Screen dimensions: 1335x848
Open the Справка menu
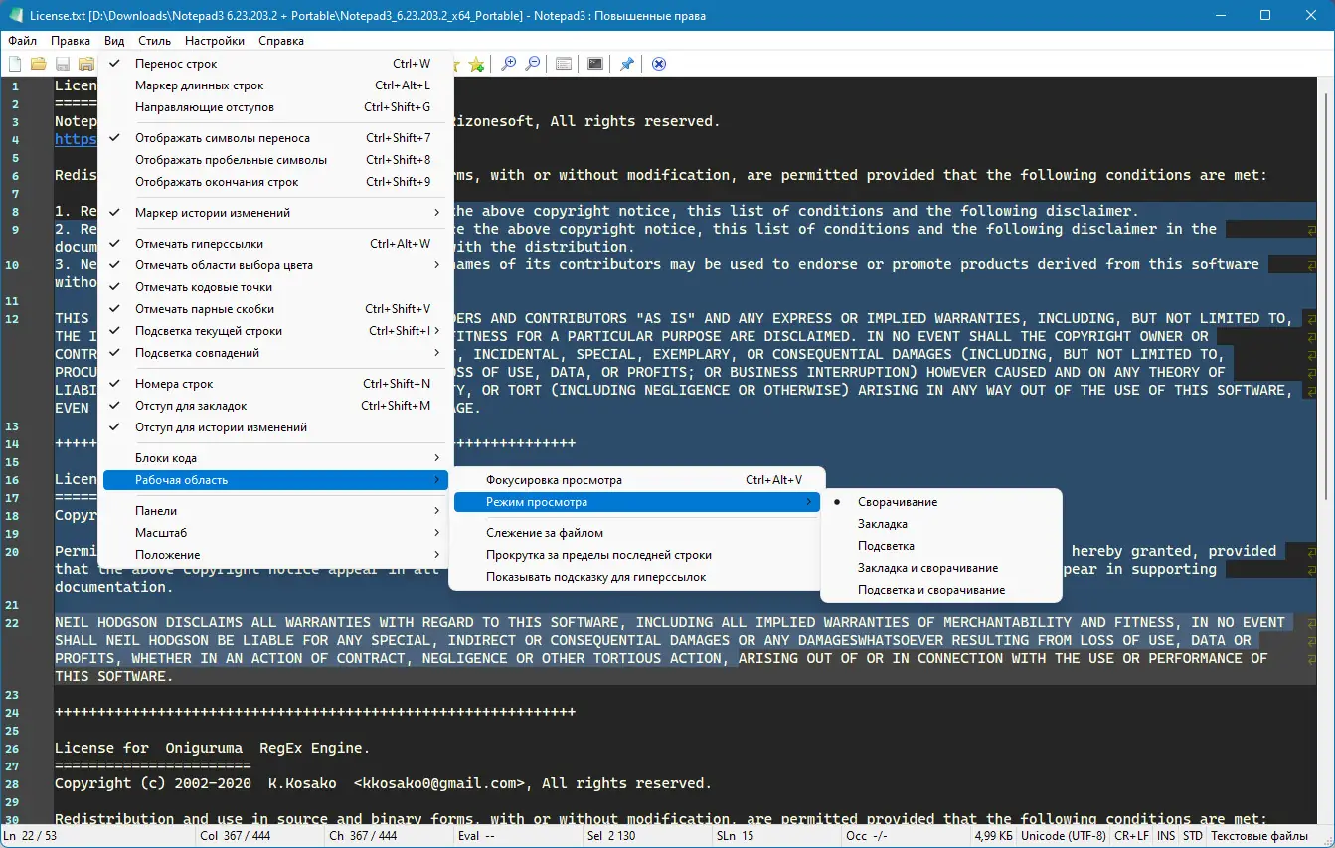point(280,41)
